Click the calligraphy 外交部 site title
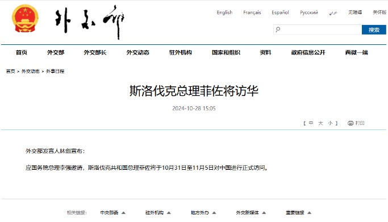Screen dimensions: 388x222 tap(90, 22)
